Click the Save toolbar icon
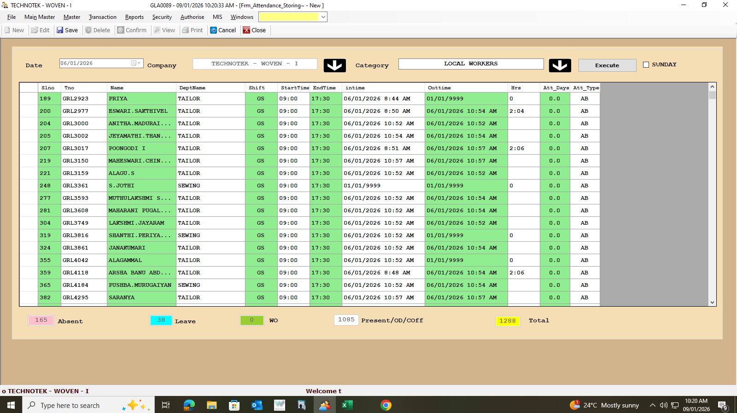The height and width of the screenshot is (413, 737). [60, 30]
